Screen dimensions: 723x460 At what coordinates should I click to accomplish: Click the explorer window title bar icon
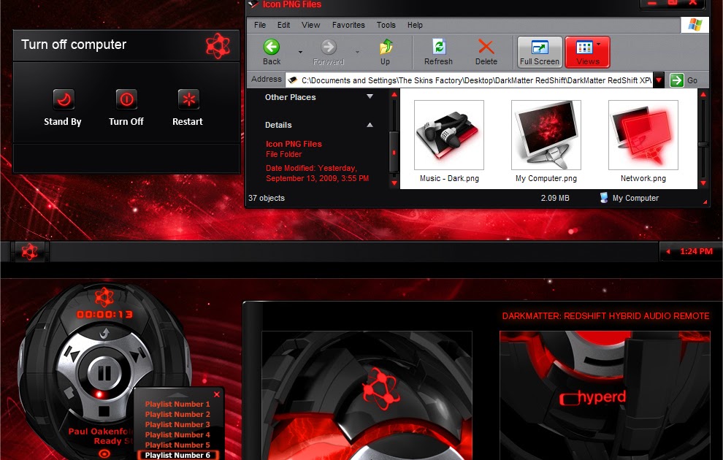pos(253,4)
